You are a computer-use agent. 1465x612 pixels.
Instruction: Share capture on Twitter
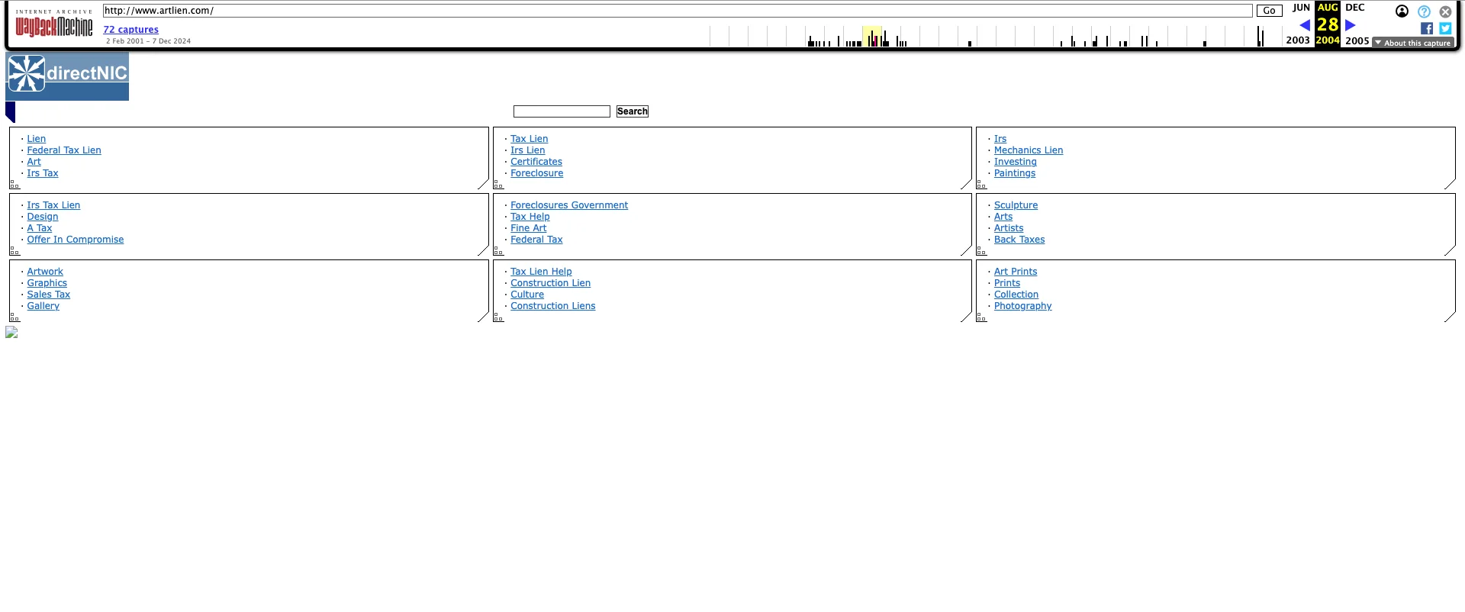(1445, 28)
